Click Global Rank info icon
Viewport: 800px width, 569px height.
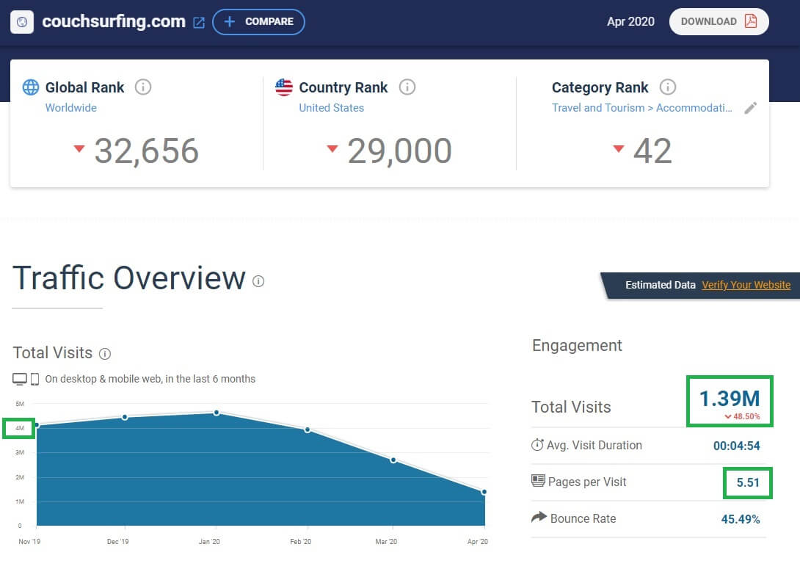click(x=143, y=87)
